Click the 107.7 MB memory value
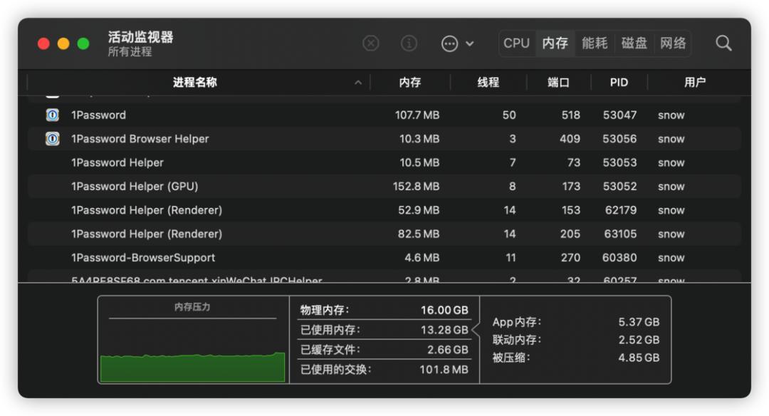This screenshot has height=416, width=769. pos(417,115)
